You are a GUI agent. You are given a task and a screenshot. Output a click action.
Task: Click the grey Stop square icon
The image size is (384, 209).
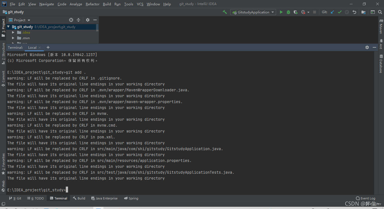(315, 12)
